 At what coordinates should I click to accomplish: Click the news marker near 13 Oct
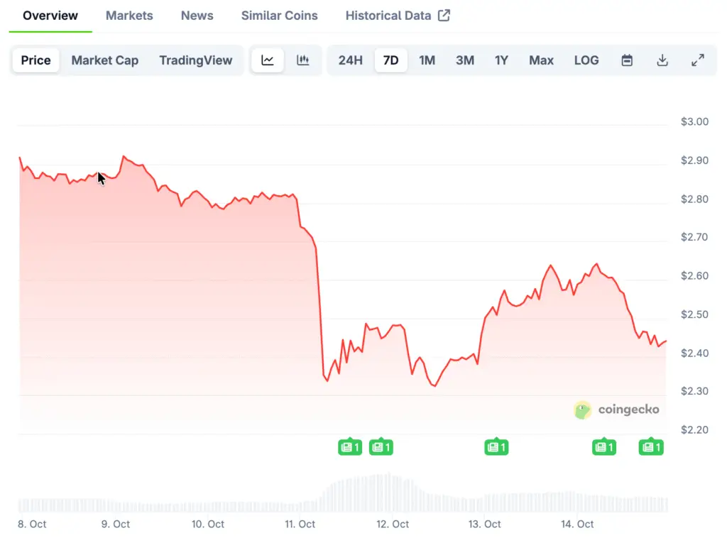pos(496,447)
